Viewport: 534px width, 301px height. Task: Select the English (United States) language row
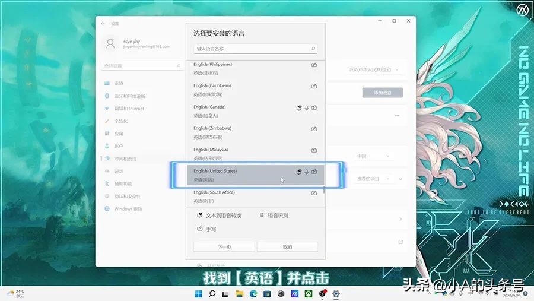click(x=255, y=175)
